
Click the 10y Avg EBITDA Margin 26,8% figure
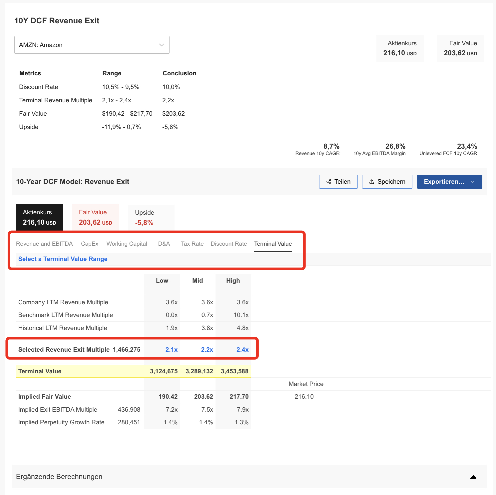tap(395, 146)
